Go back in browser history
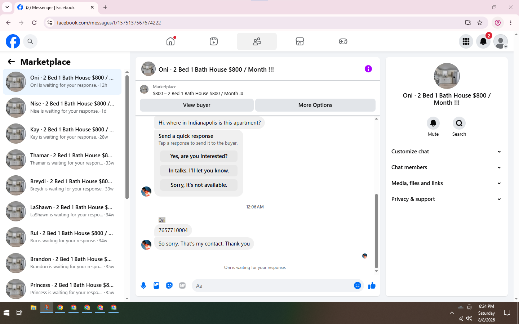 [8, 23]
